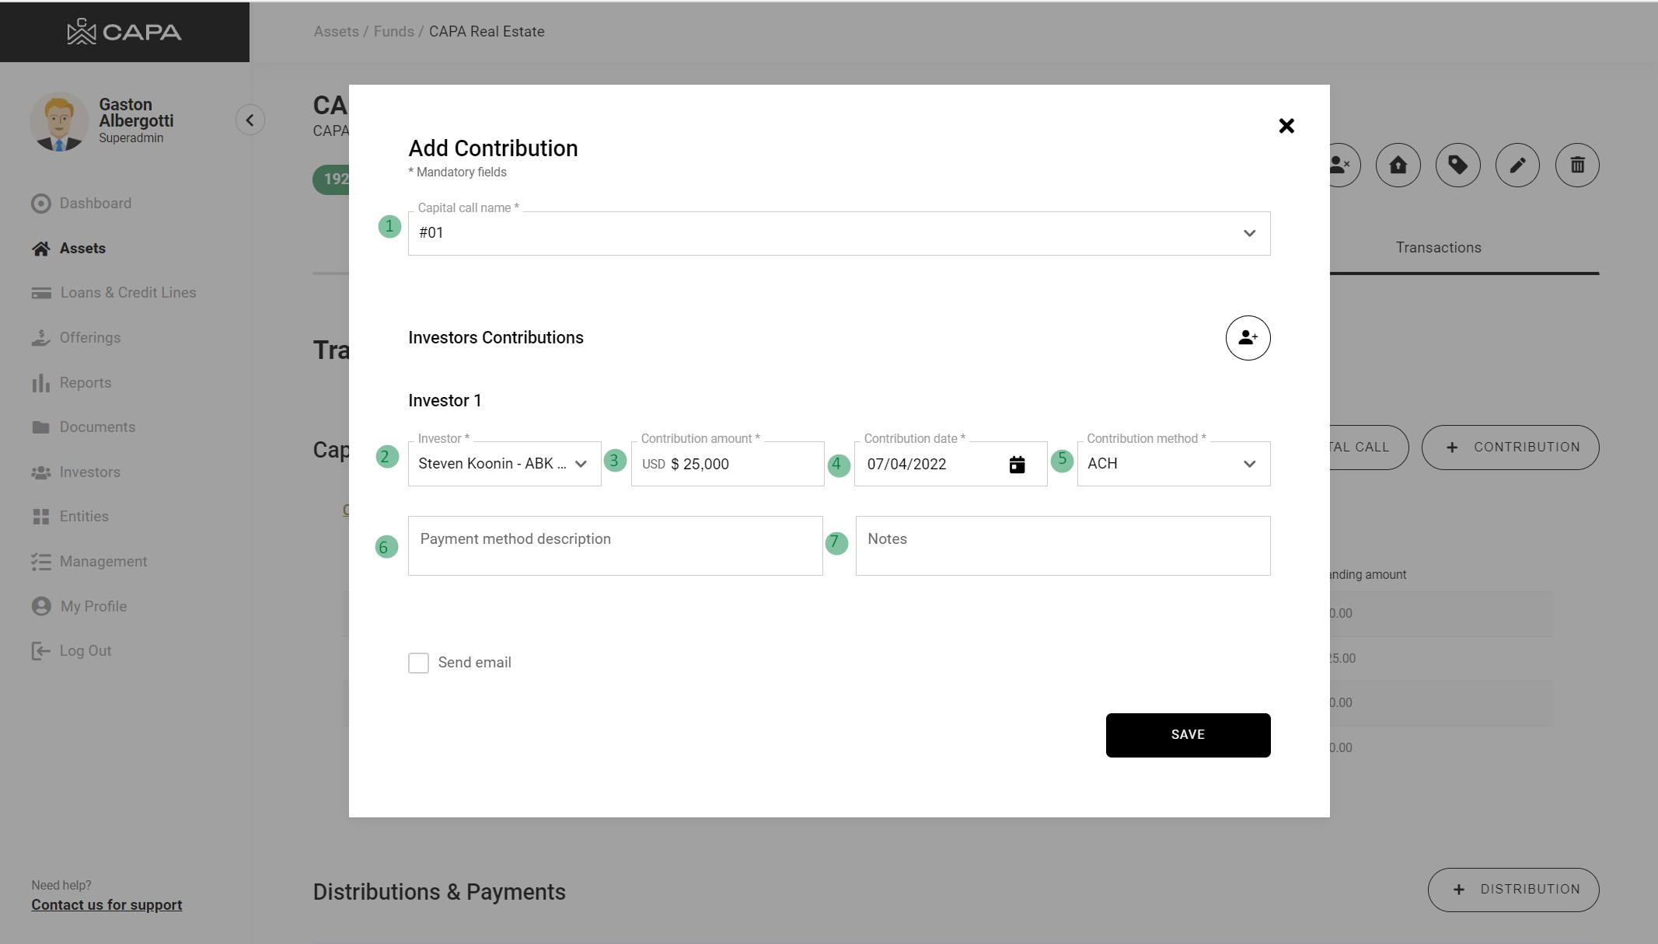Close the Add Contribution dialog

pos(1286,126)
